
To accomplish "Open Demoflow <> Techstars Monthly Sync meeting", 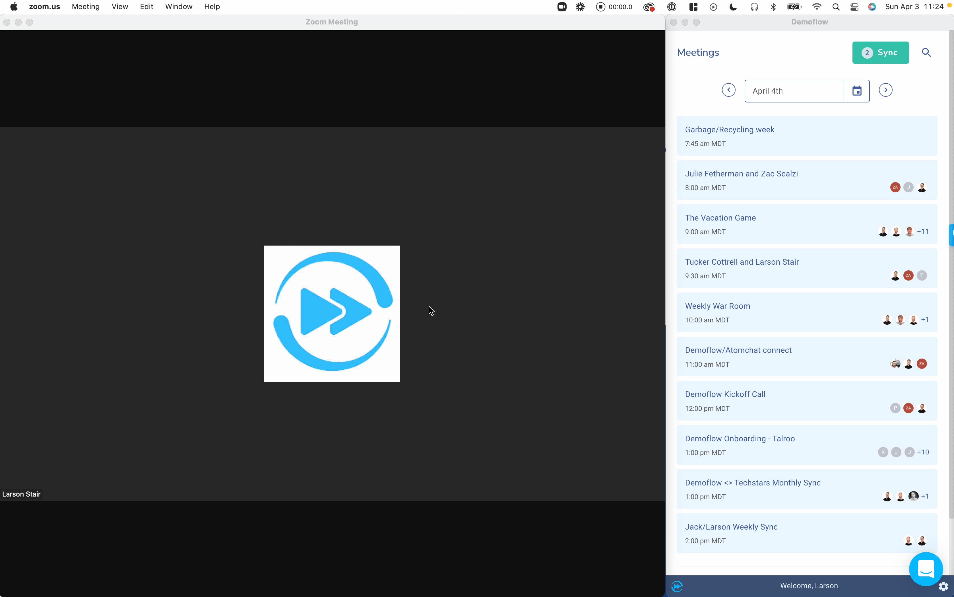I will pos(807,489).
